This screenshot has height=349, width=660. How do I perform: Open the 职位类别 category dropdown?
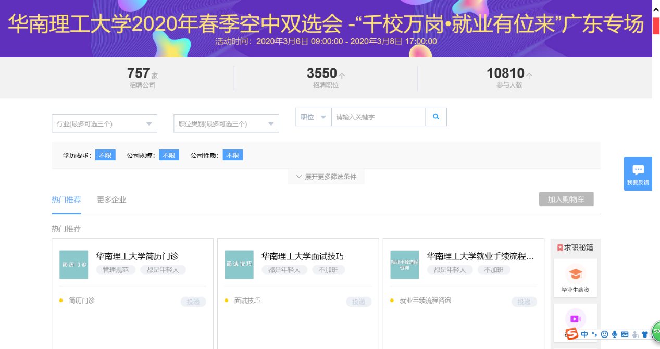(x=226, y=123)
